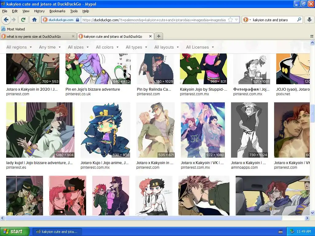The height and width of the screenshot is (236, 315).
Task: Click the 'kakyion cute and jotaro' search box
Action: tap(273, 20)
